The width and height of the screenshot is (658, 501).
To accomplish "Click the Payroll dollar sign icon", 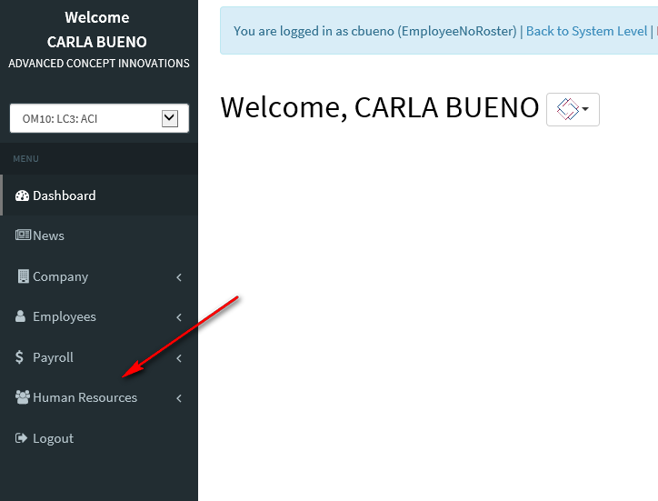I will (x=19, y=357).
